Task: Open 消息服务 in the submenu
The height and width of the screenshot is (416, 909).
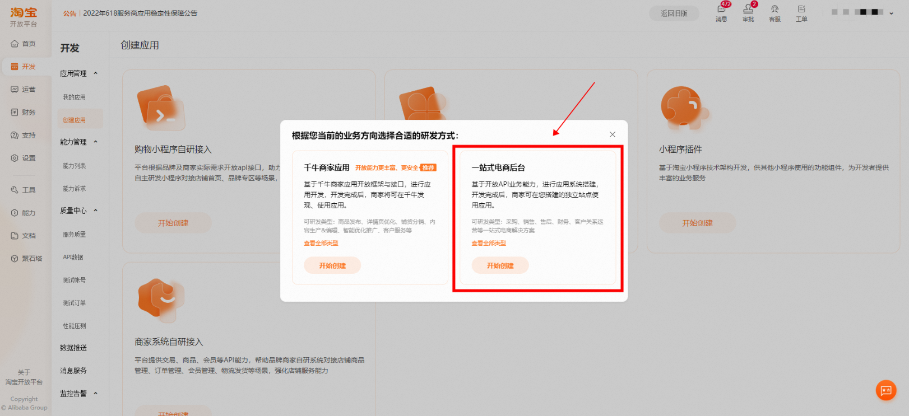Action: tap(73, 371)
